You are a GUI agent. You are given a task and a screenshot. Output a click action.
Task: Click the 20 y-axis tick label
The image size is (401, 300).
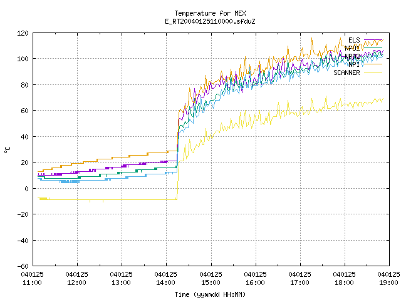point(24,162)
